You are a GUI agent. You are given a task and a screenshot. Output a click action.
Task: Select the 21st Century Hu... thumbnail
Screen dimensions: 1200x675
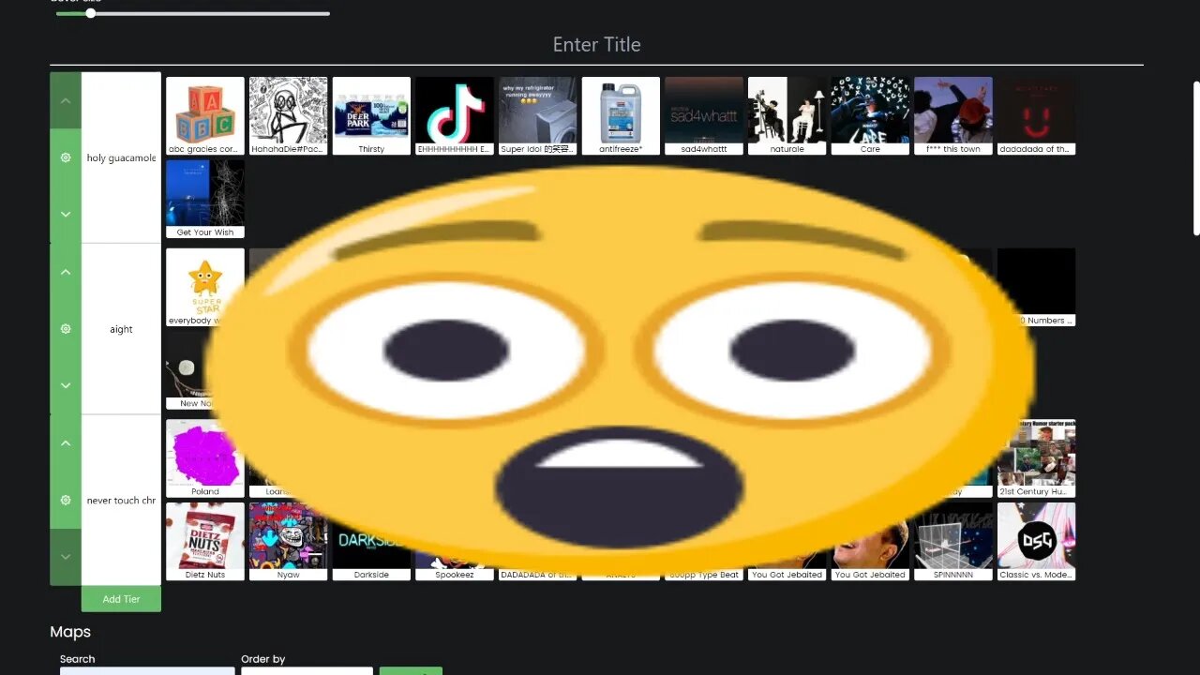point(1037,458)
